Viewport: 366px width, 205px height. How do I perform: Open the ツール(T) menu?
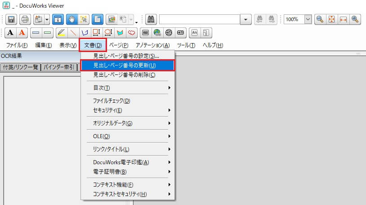pos(186,45)
